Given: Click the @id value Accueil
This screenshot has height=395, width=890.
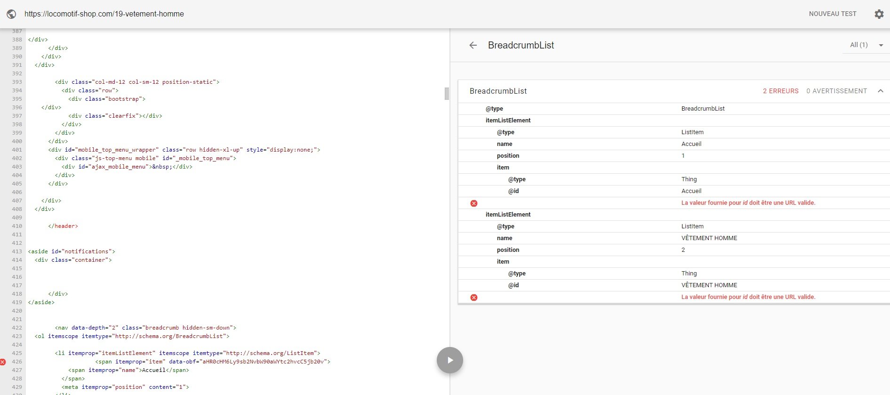Looking at the screenshot, I should point(691,191).
